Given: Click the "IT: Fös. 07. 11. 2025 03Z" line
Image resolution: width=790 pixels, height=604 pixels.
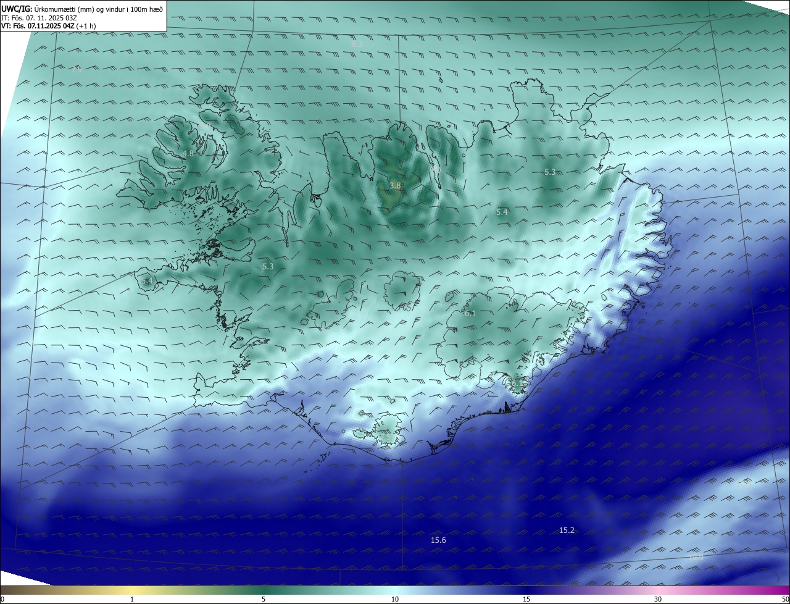Looking at the screenshot, I should coord(39,18).
